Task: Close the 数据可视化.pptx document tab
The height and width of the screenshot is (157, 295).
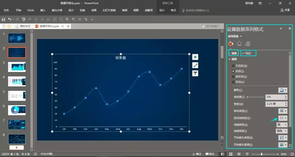Action: tap(63, 26)
